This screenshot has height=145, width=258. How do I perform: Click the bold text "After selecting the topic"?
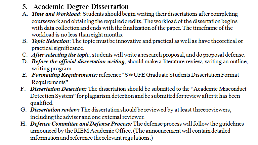(x=60, y=55)
